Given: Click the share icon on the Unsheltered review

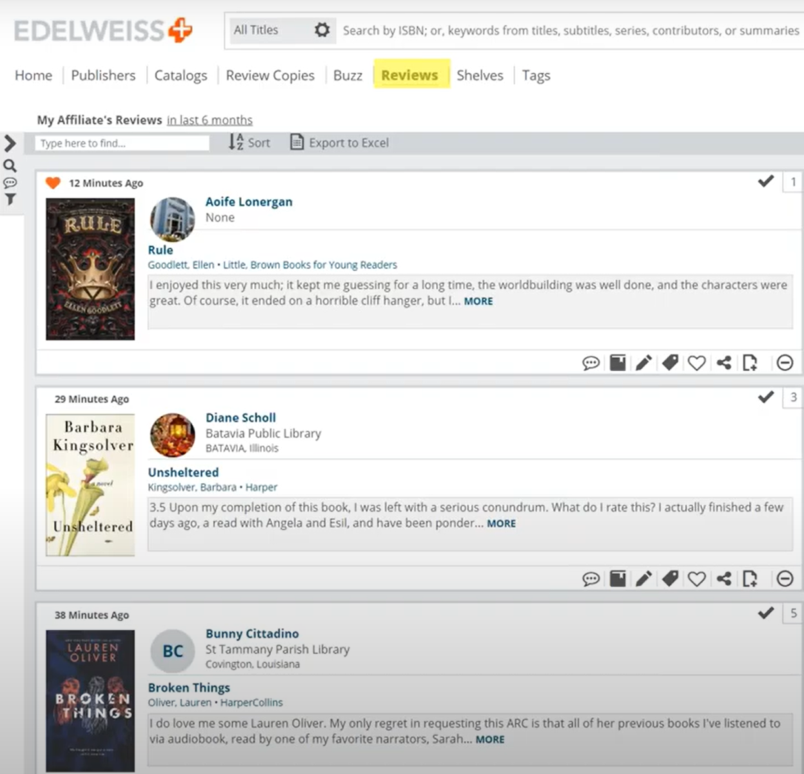Looking at the screenshot, I should coord(723,579).
